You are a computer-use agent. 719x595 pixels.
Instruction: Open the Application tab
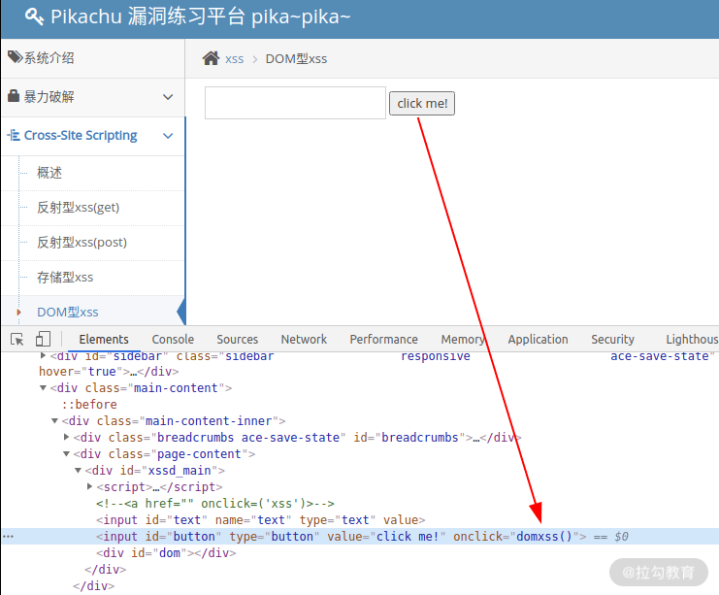coord(538,340)
